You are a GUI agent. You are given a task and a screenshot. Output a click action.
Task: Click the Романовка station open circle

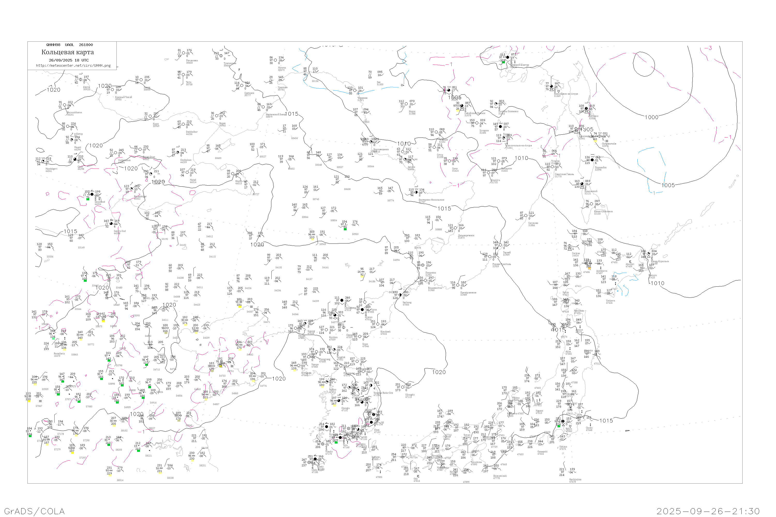point(184,53)
